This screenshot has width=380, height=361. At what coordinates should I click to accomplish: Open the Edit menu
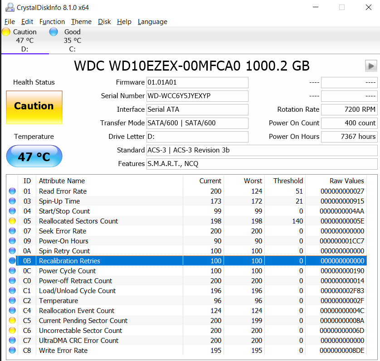(x=27, y=22)
